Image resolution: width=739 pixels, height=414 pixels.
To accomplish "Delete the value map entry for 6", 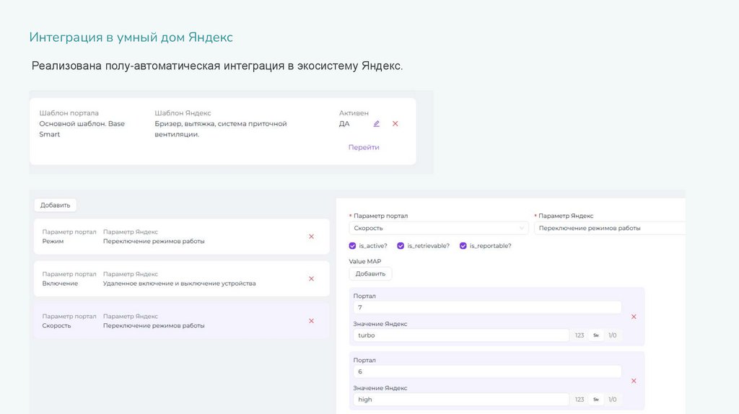I will pyautogui.click(x=634, y=381).
